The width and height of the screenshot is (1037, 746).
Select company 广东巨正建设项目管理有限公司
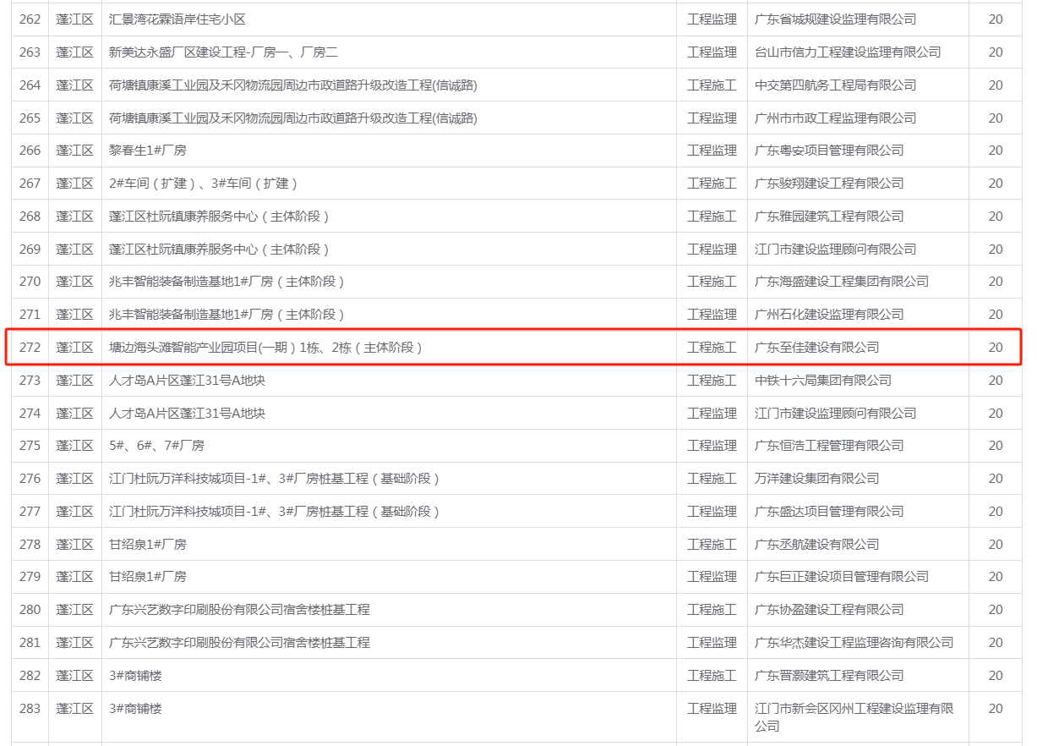click(x=842, y=576)
